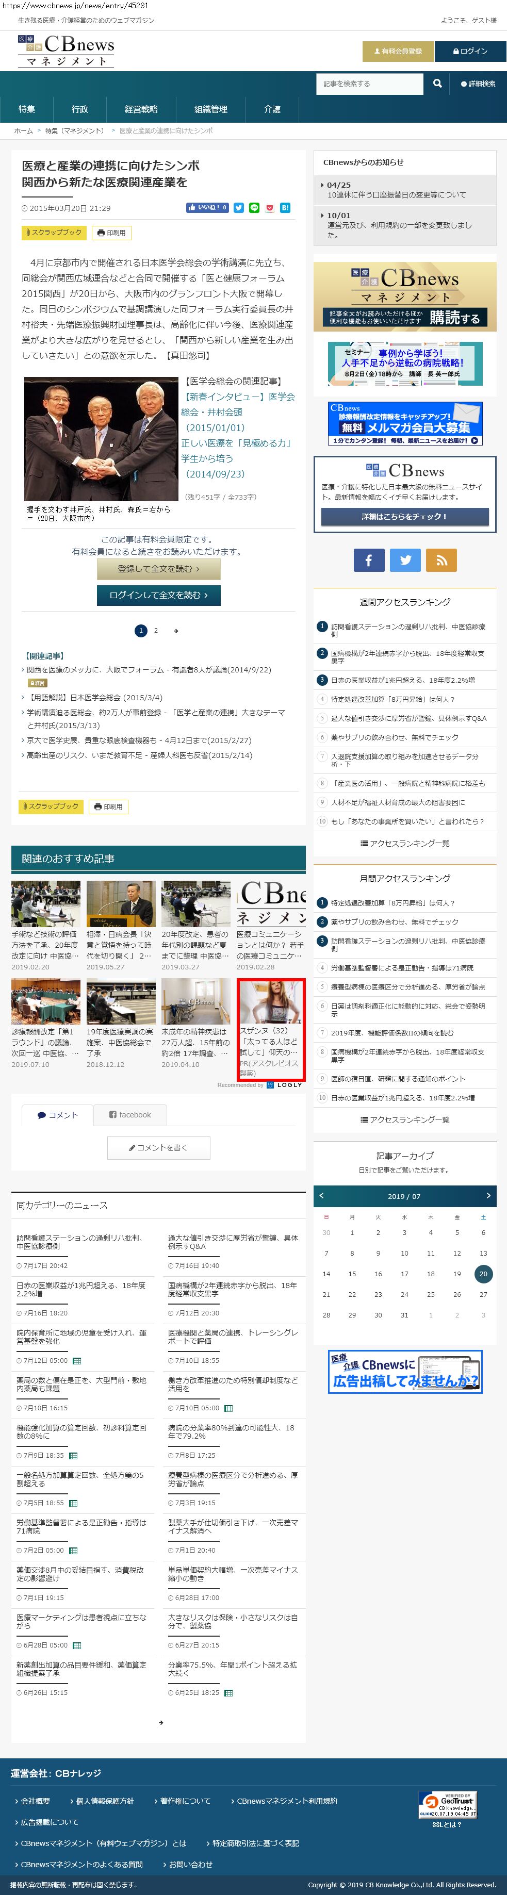Click the bottom スクラップブック button
The image size is (507, 1895).
point(50,806)
